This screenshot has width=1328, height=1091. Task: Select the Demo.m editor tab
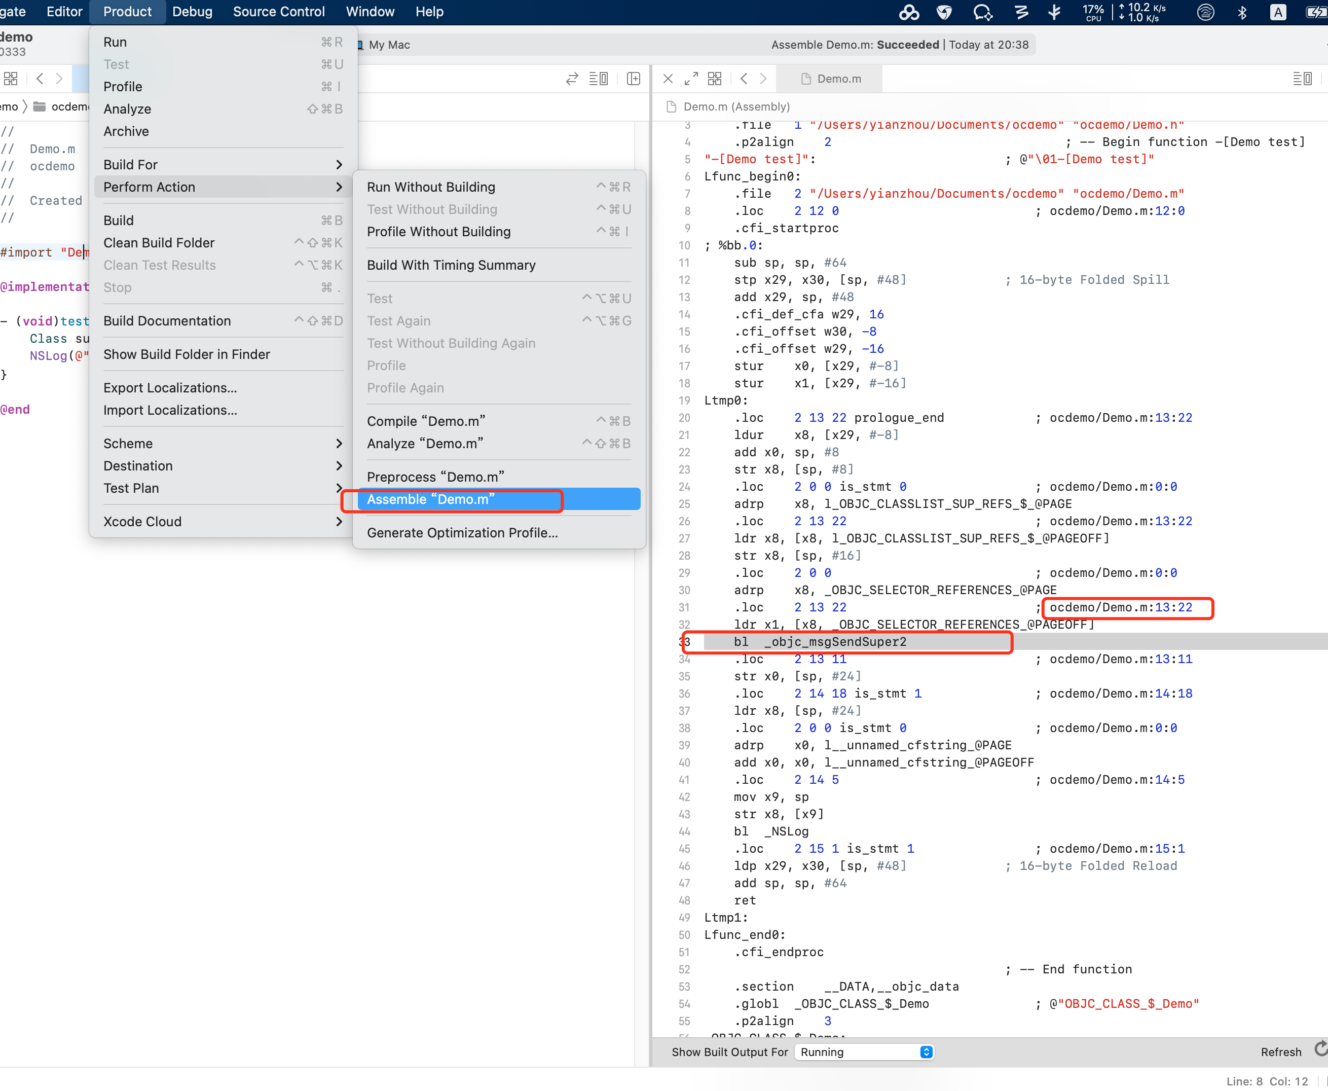coord(830,79)
